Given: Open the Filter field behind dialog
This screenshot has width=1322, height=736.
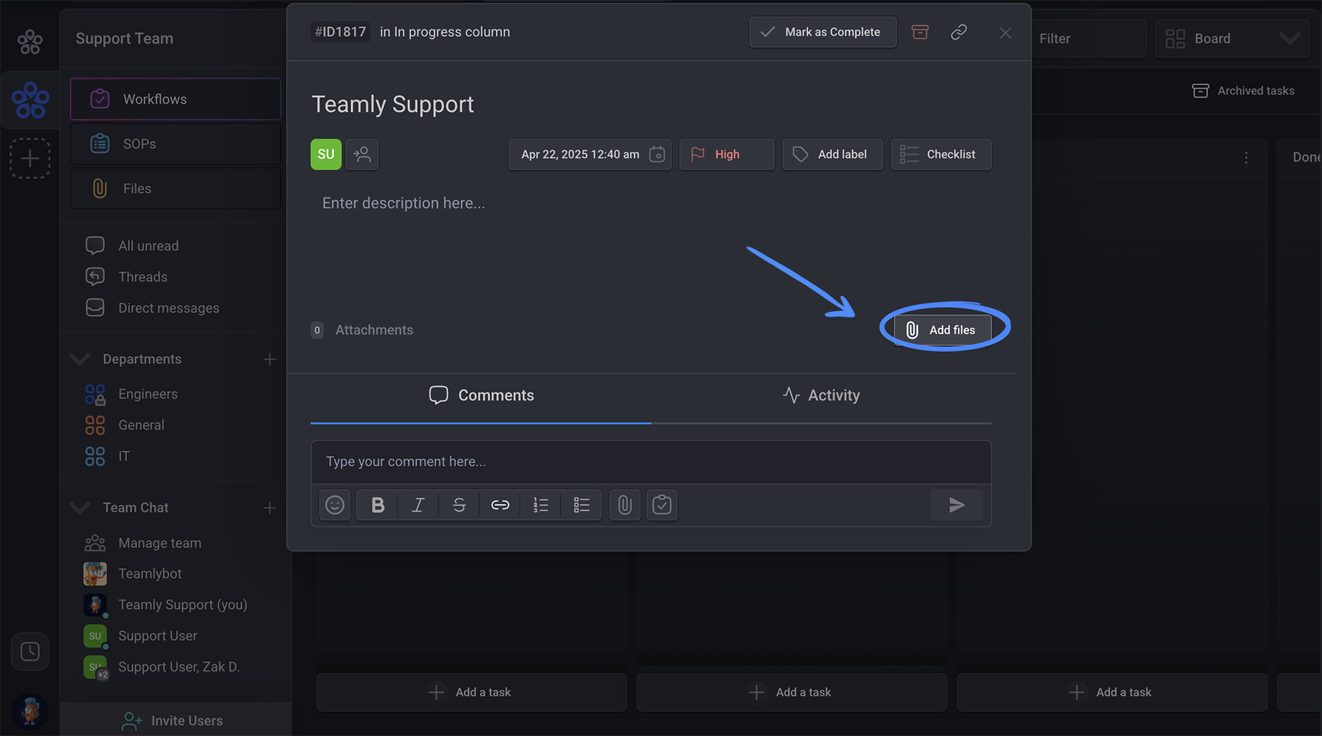Looking at the screenshot, I should [1090, 39].
